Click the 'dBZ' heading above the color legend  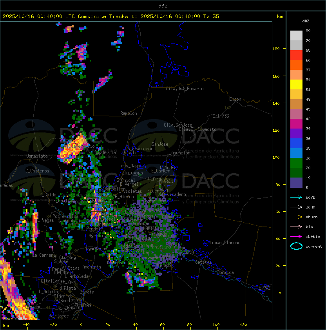coord(306,21)
